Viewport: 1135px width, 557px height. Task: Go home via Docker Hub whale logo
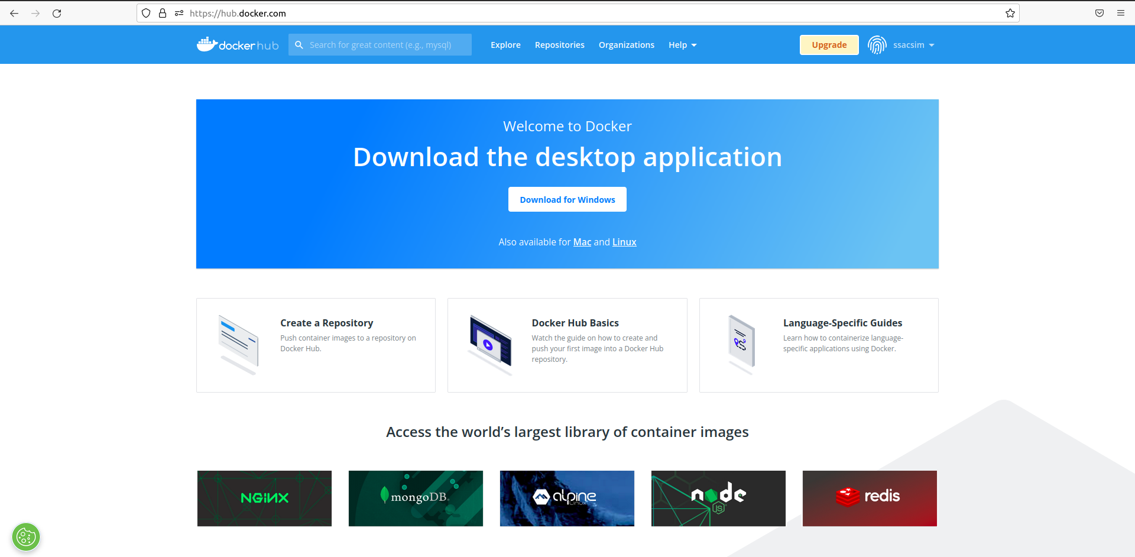click(238, 44)
